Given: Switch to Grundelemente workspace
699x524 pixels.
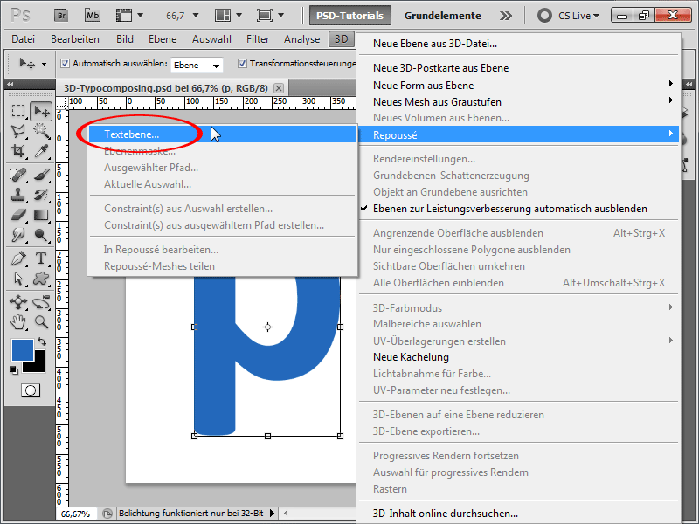Looking at the screenshot, I should (442, 16).
